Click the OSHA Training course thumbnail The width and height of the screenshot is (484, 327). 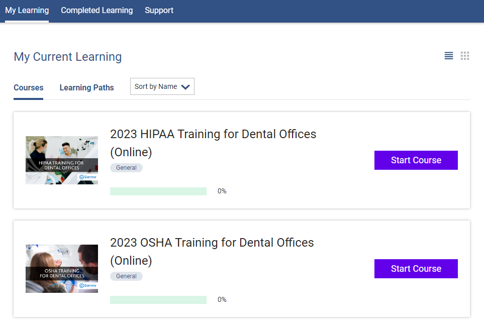(62, 269)
